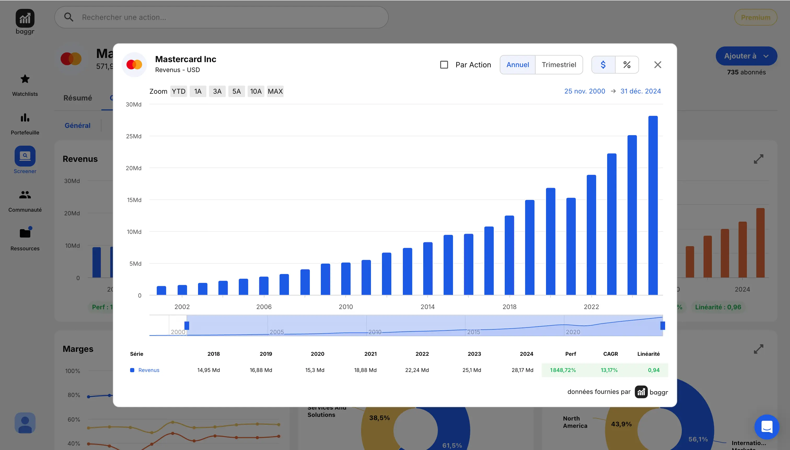Open the Ressources folder icon
Viewport: 790px width, 450px height.
pos(25,233)
